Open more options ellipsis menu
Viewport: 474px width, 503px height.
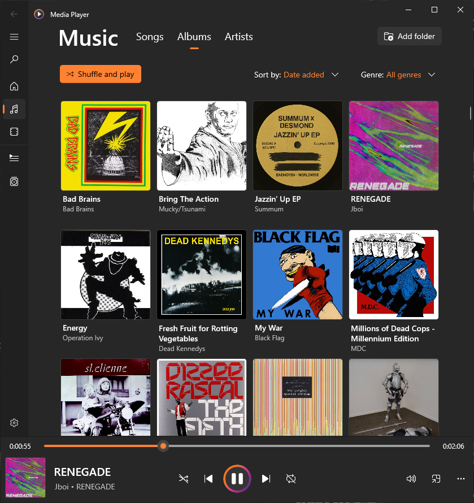click(x=461, y=479)
